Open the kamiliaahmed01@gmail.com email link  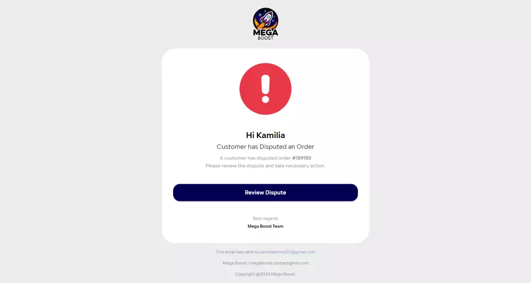287,252
